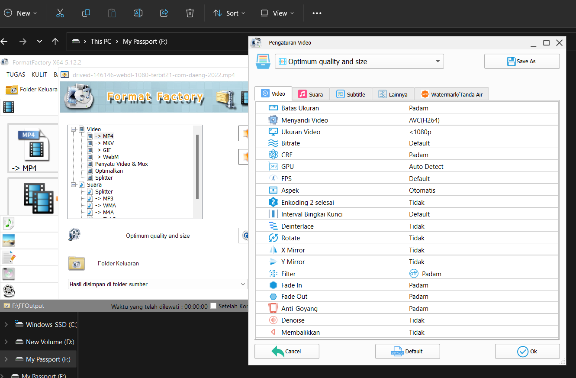Click the Menyandi Video chip icon
Viewport: 576px width, 378px height.
[x=273, y=120]
